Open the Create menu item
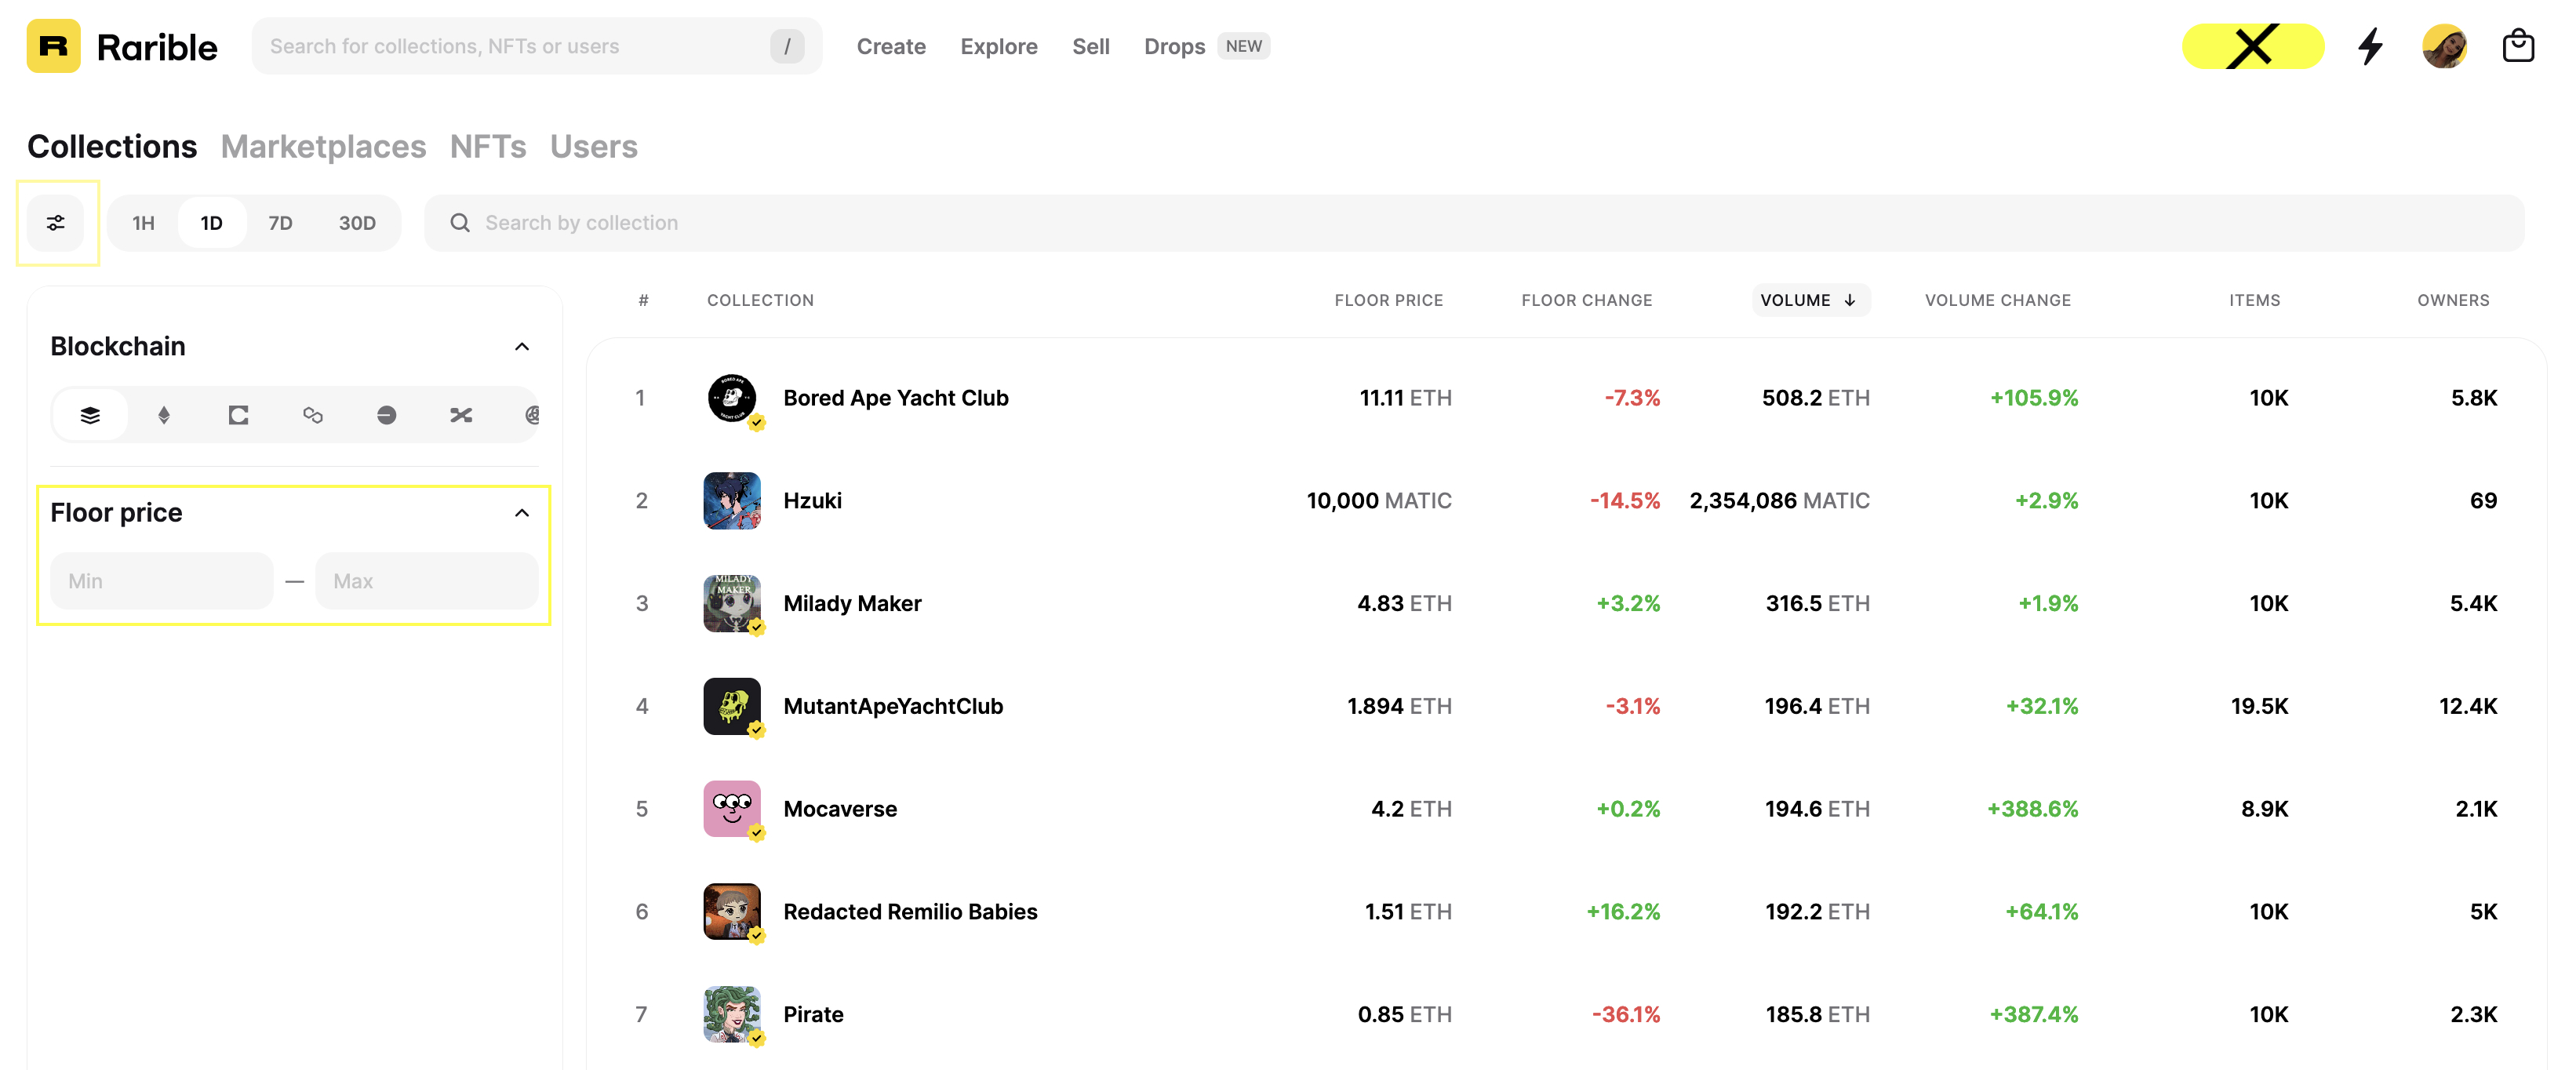The image size is (2576, 1070). (890, 46)
